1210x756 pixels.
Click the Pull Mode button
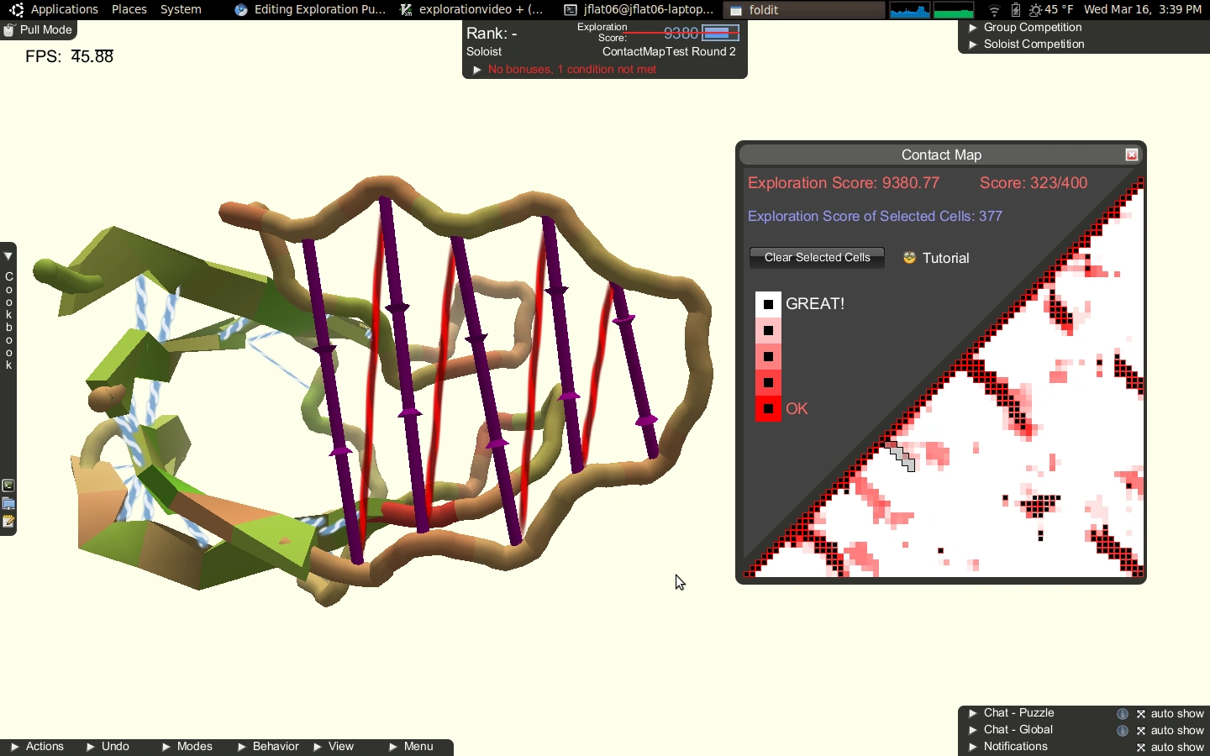pos(39,30)
